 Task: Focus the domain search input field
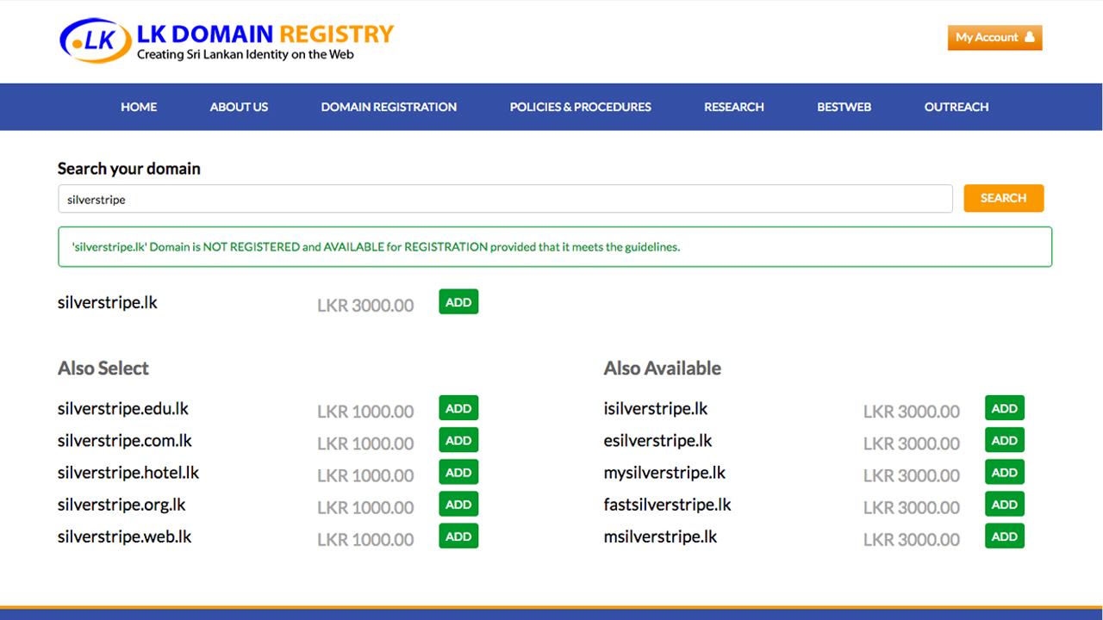point(504,199)
